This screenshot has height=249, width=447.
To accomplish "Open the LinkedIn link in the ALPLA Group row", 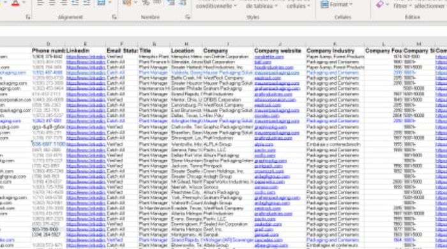I will (86, 144).
